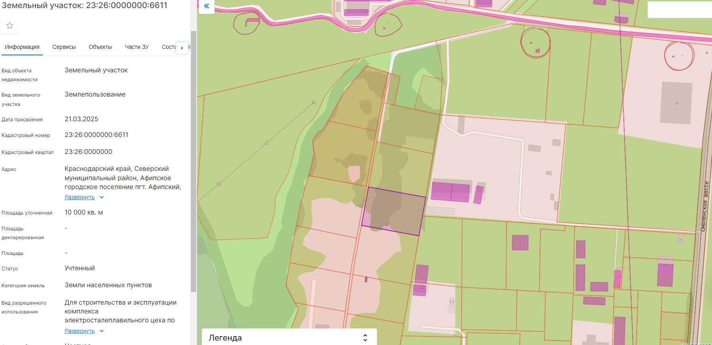Expand the Легенда panel using its arrows

point(365,338)
